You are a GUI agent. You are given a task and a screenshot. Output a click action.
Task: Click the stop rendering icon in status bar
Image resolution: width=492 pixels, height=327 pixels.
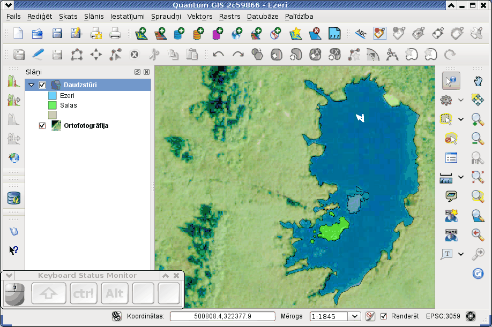point(370,316)
